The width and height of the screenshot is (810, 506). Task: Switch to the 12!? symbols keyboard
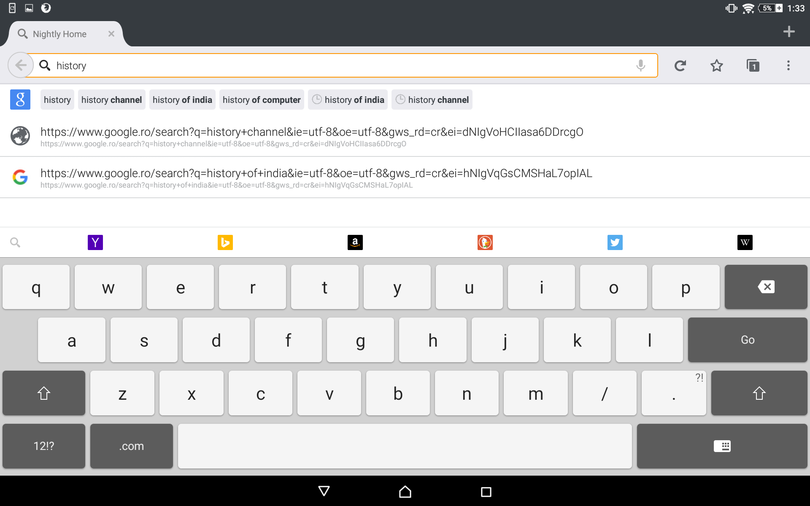pyautogui.click(x=44, y=446)
